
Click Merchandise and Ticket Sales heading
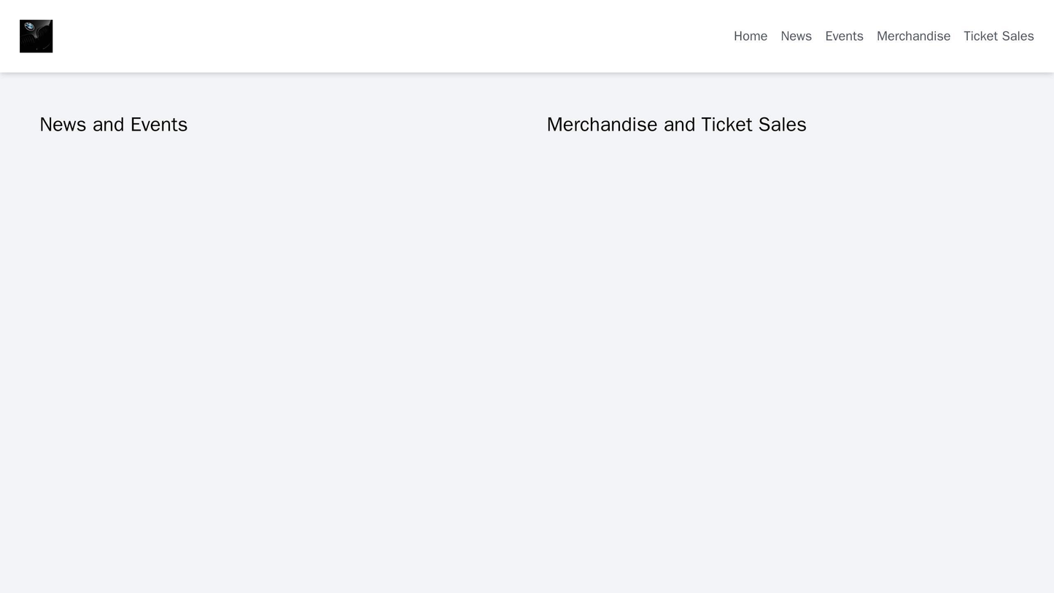pos(675,125)
